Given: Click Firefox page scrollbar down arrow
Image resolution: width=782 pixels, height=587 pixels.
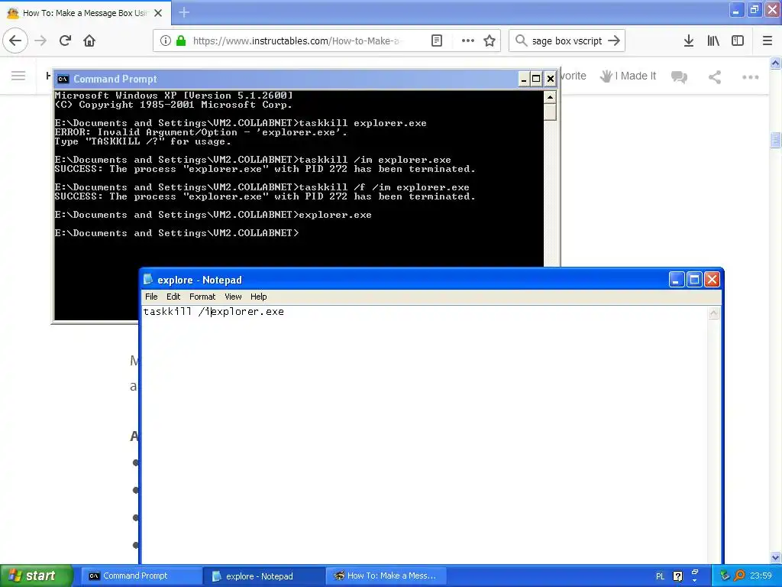Looking at the screenshot, I should 775,557.
